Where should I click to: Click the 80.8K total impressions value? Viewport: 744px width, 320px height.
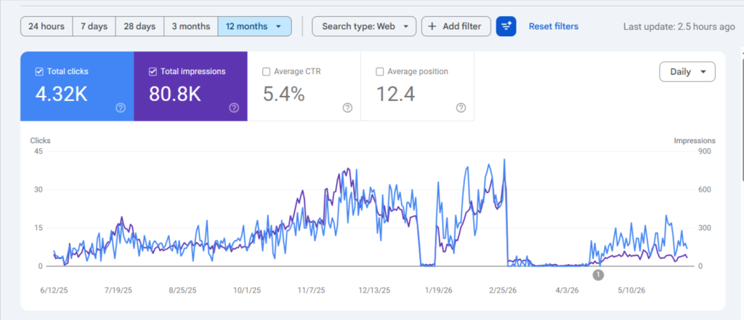(x=175, y=94)
